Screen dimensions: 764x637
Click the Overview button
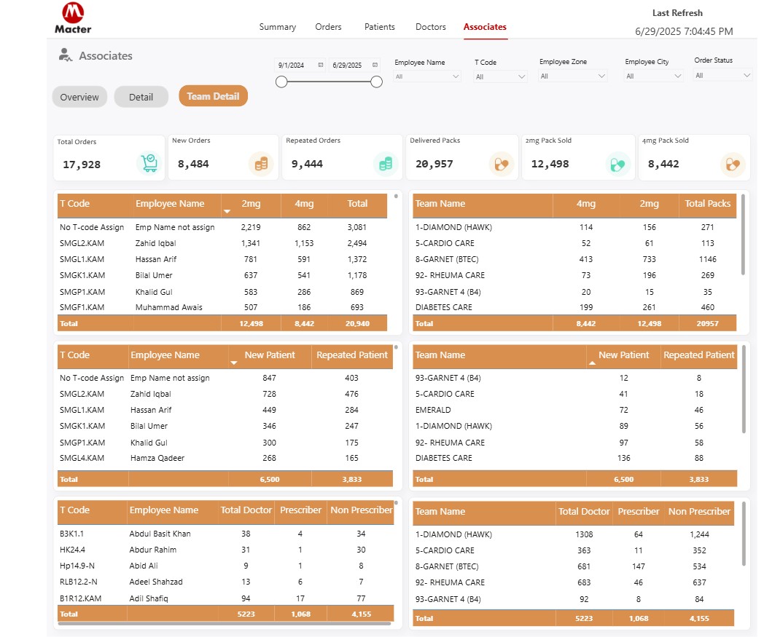[x=79, y=97]
